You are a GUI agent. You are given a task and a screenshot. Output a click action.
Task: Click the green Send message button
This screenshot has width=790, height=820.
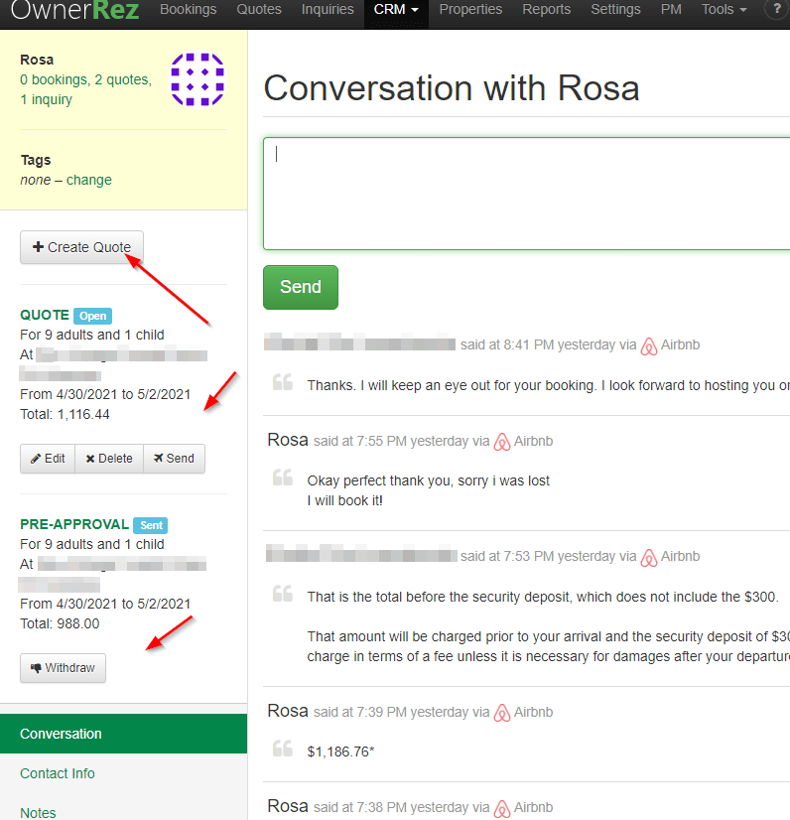tap(301, 287)
